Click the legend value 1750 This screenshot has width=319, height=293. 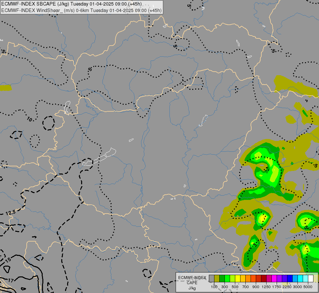[x=277, y=287]
